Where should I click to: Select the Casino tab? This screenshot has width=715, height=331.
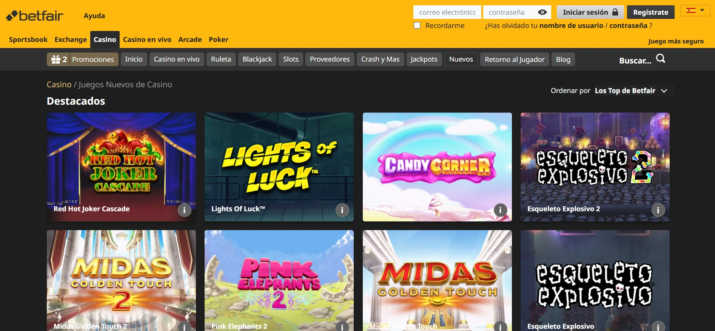[105, 39]
